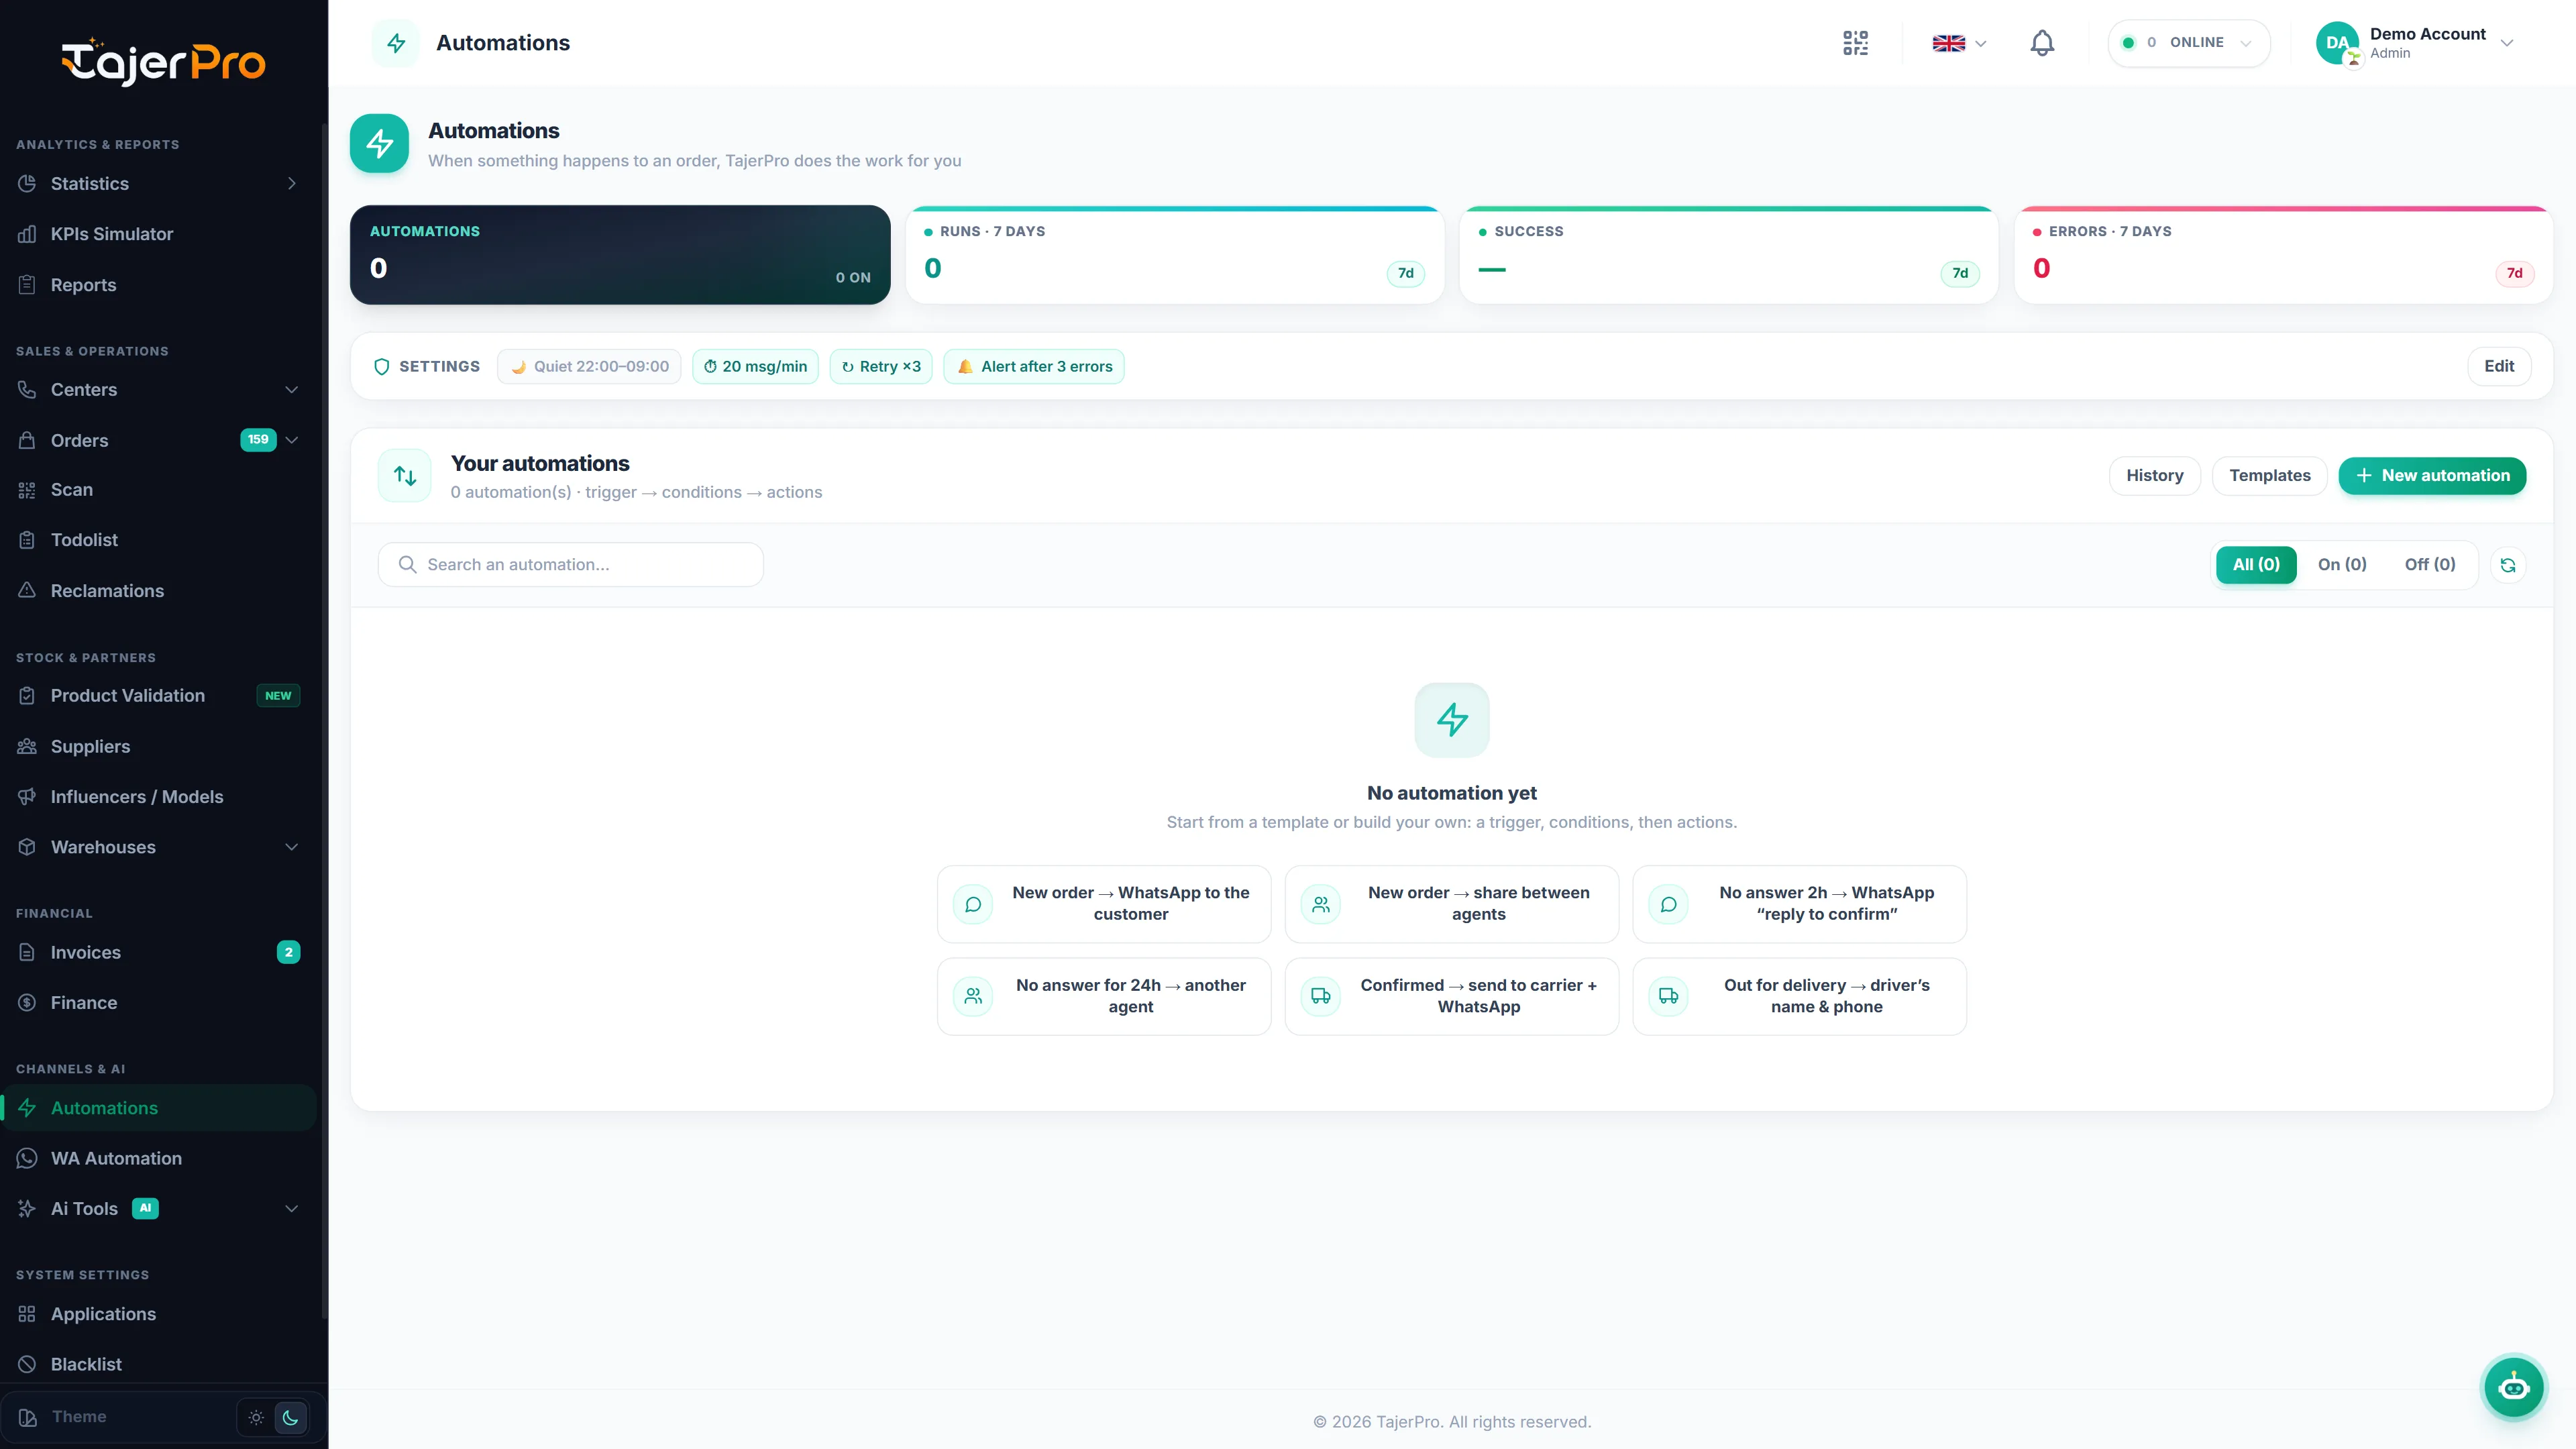Click the refresh automations list icon
This screenshot has height=1449, width=2576.
pos(2508,565)
